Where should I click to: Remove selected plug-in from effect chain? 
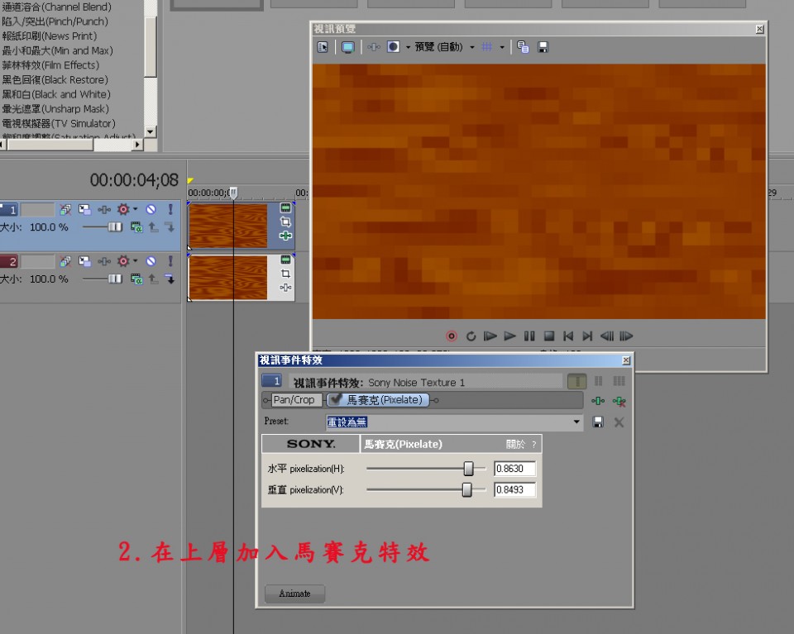619,401
